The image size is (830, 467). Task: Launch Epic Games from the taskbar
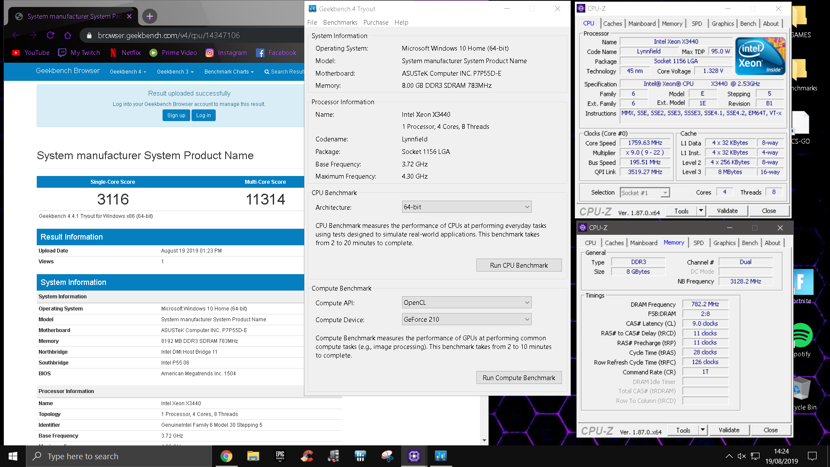tap(280, 456)
